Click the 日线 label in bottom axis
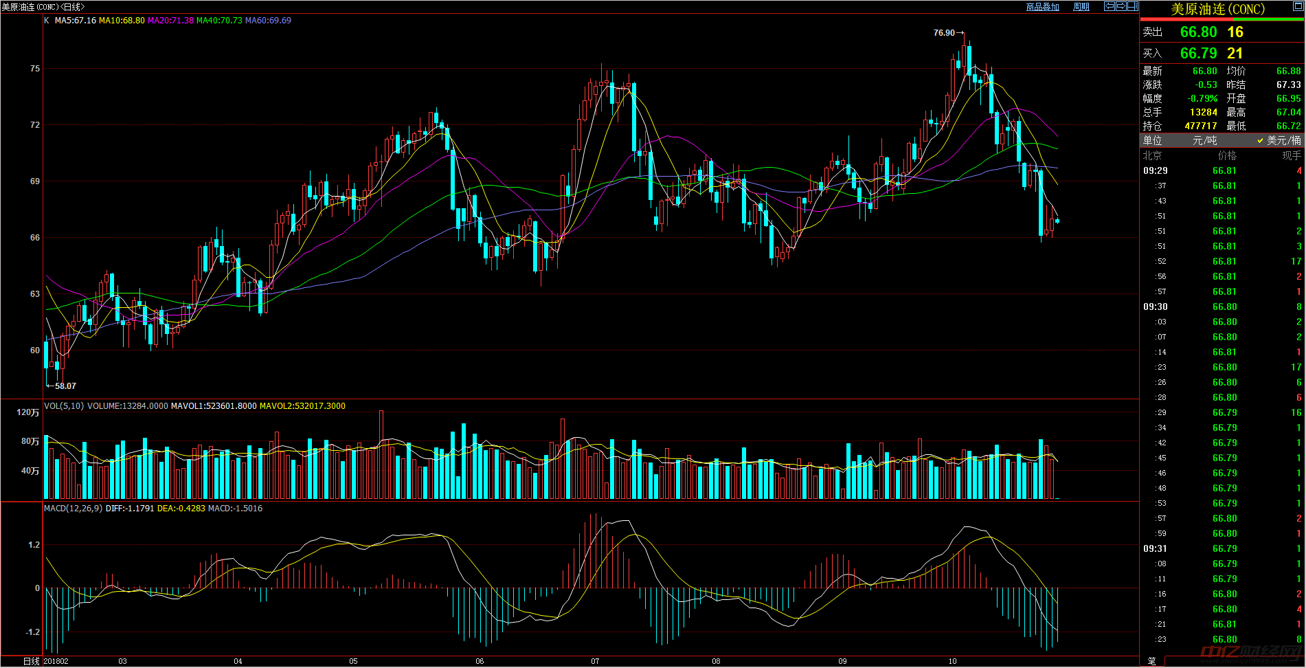The width and height of the screenshot is (1306, 668). point(31,661)
